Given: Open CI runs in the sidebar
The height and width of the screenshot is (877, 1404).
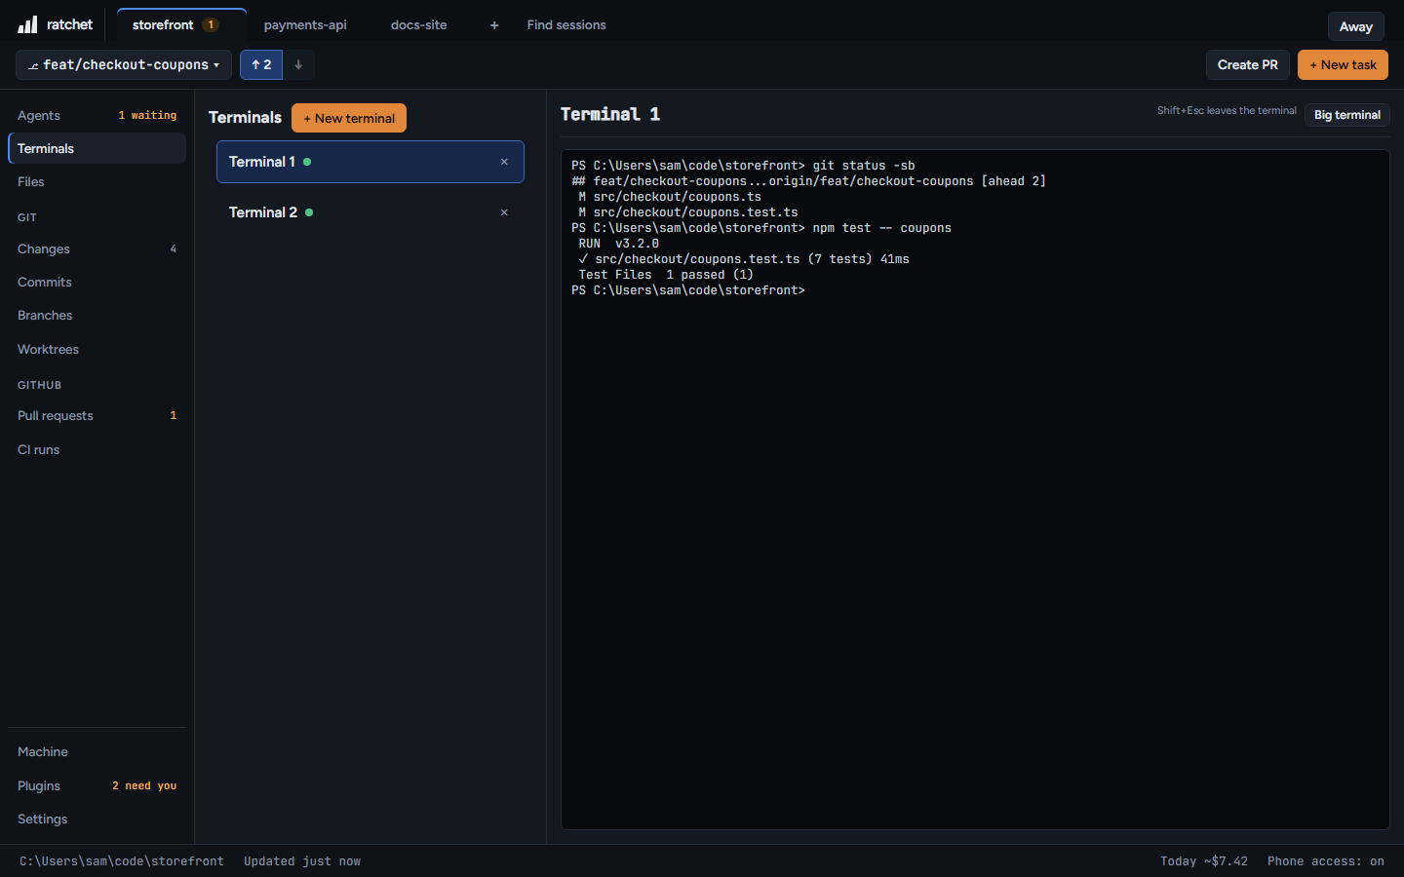Looking at the screenshot, I should [97, 449].
